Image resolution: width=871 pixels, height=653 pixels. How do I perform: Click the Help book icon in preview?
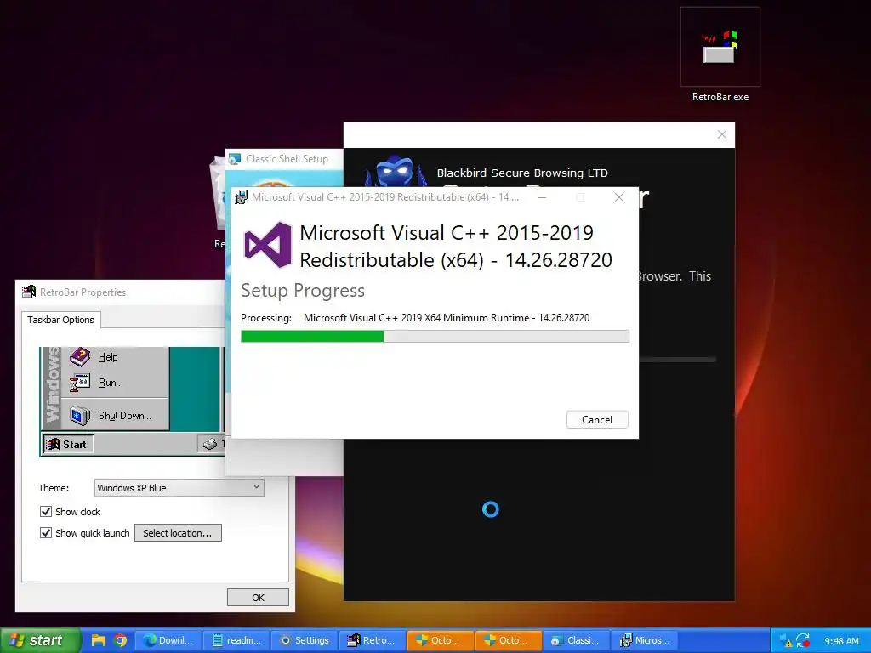pyautogui.click(x=80, y=356)
